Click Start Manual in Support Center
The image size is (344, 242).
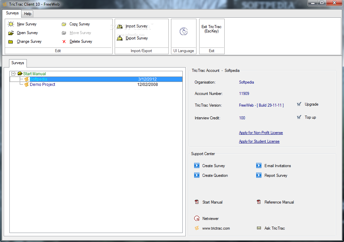pos(212,202)
